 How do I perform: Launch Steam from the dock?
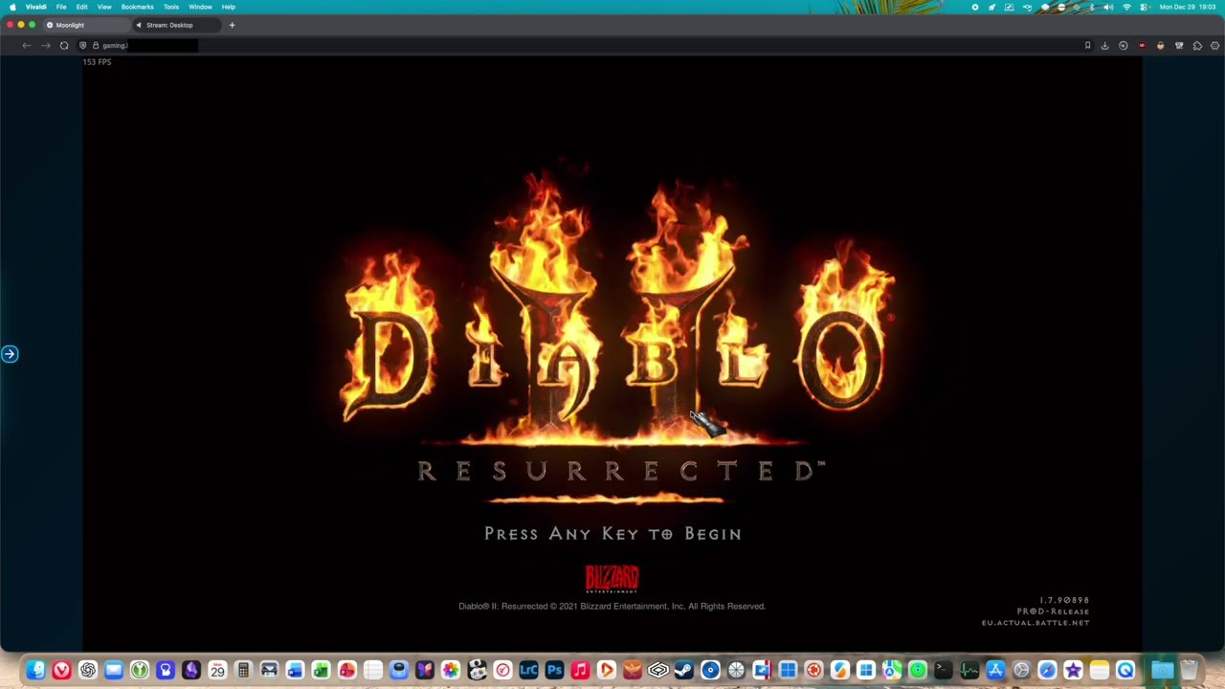click(683, 671)
